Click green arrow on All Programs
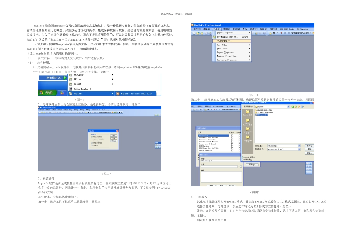The width and height of the screenshot is (353, 250). 65,78
